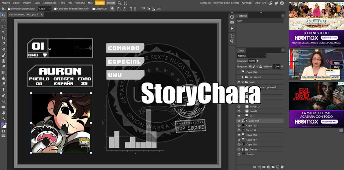Hide the Capa 155 layer
344x170 pixels.
click(239, 125)
